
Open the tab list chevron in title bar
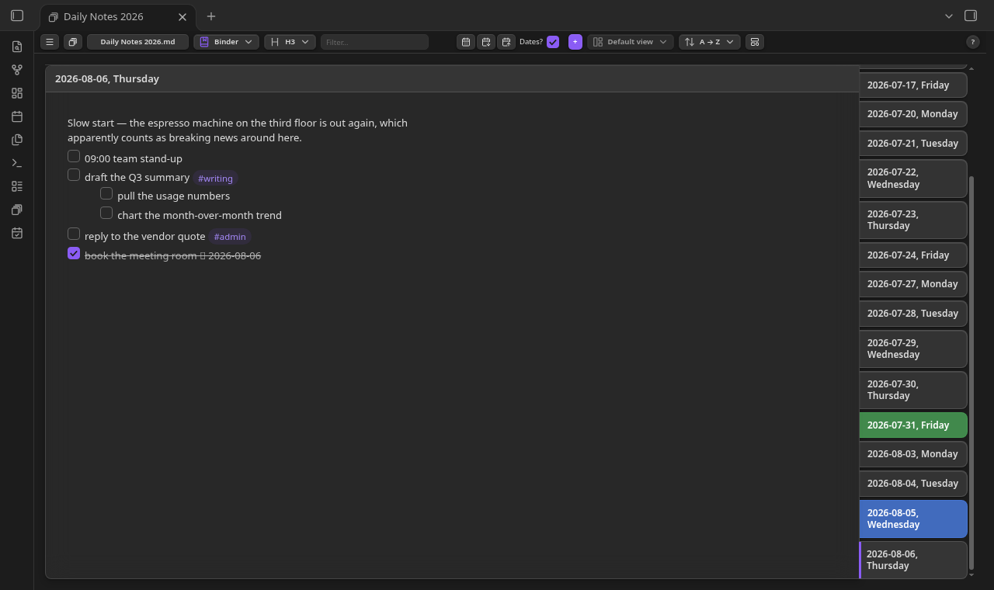click(949, 16)
